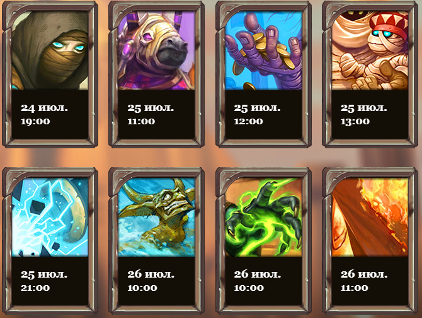This screenshot has height=318, width=422.
Task: Select the 11:00 time under camel card
Action: (x=141, y=122)
